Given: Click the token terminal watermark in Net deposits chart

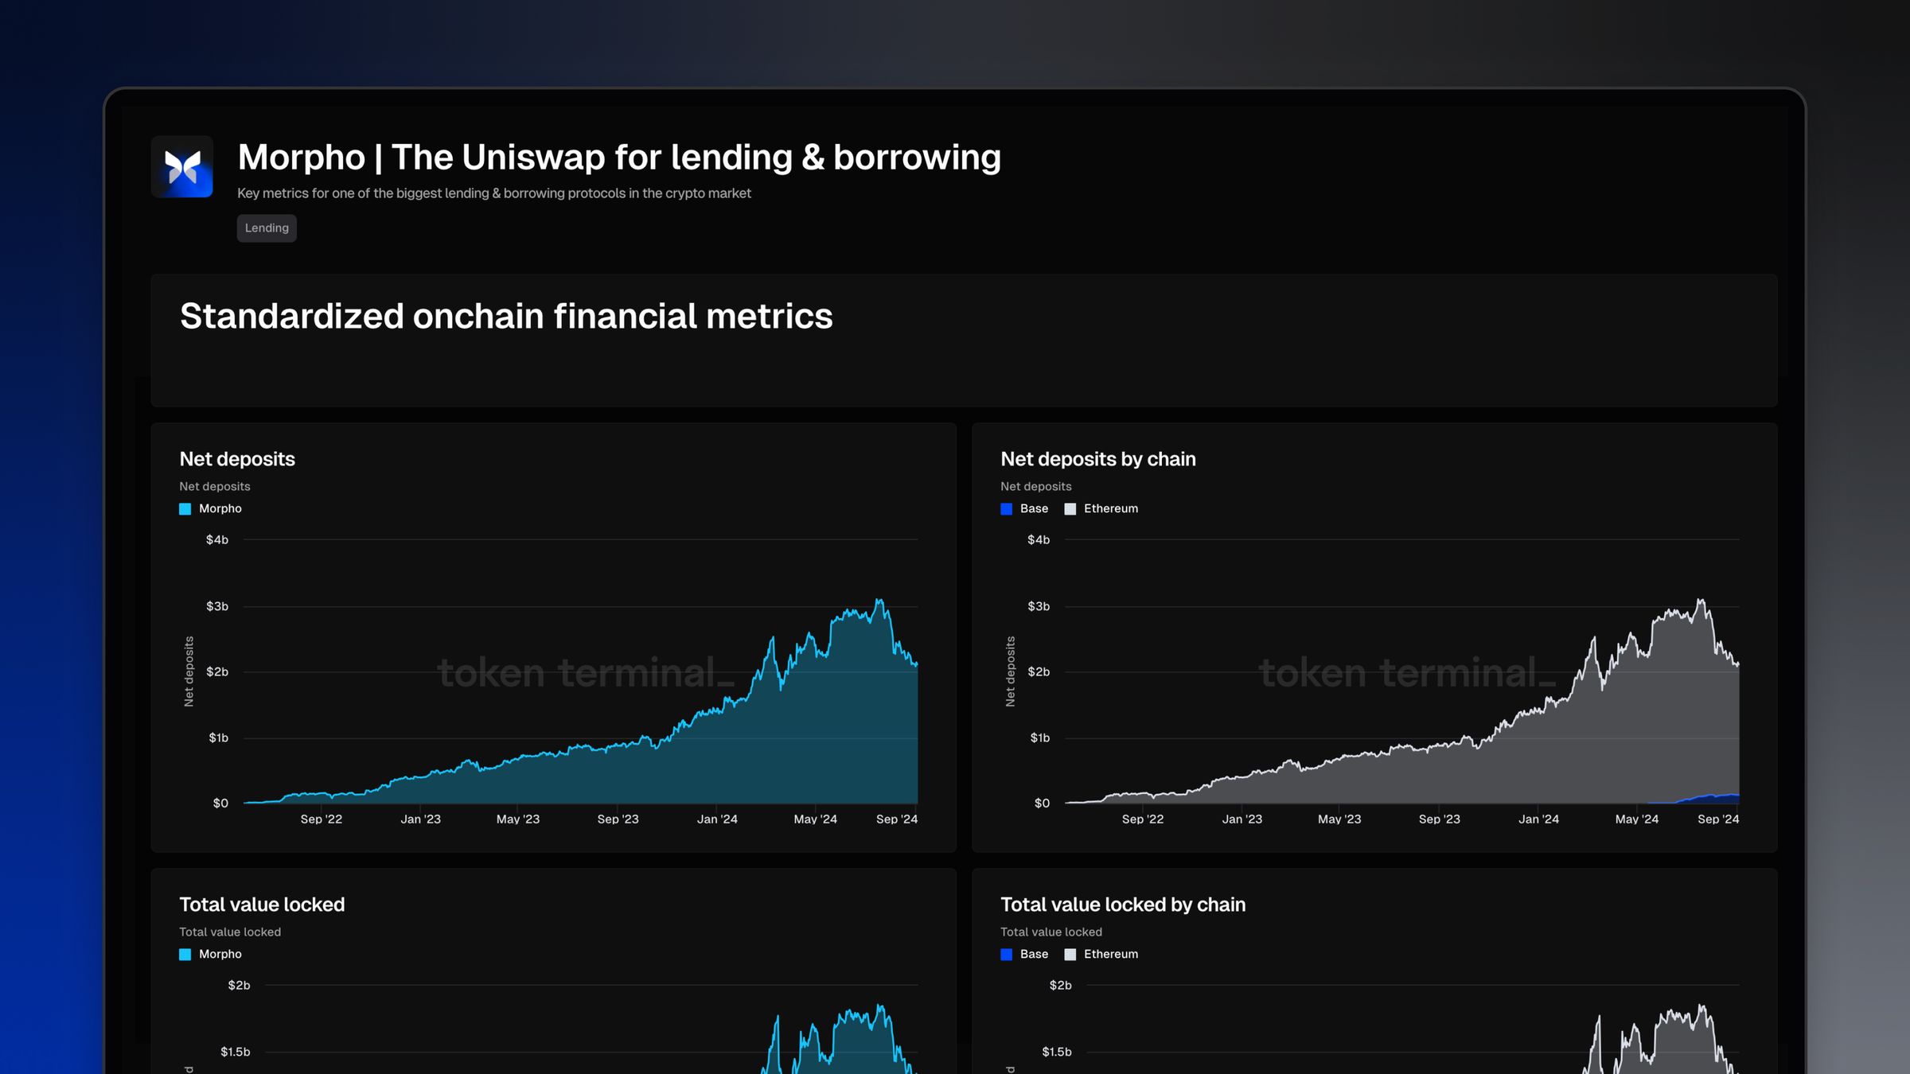Looking at the screenshot, I should click(585, 672).
